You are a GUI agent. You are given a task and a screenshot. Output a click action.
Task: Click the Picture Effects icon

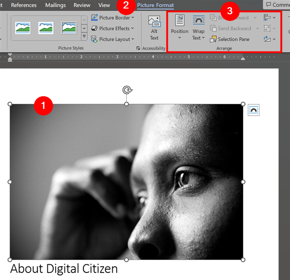tap(94, 28)
